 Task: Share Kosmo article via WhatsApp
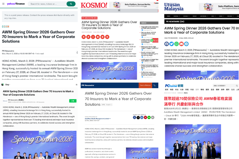tap(93, 37)
